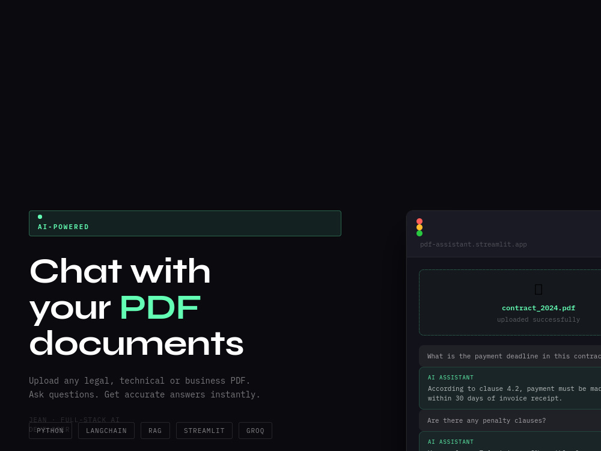This screenshot has height=451, width=601.
Task: Click the red window dot in mockup
Action: pos(419,221)
